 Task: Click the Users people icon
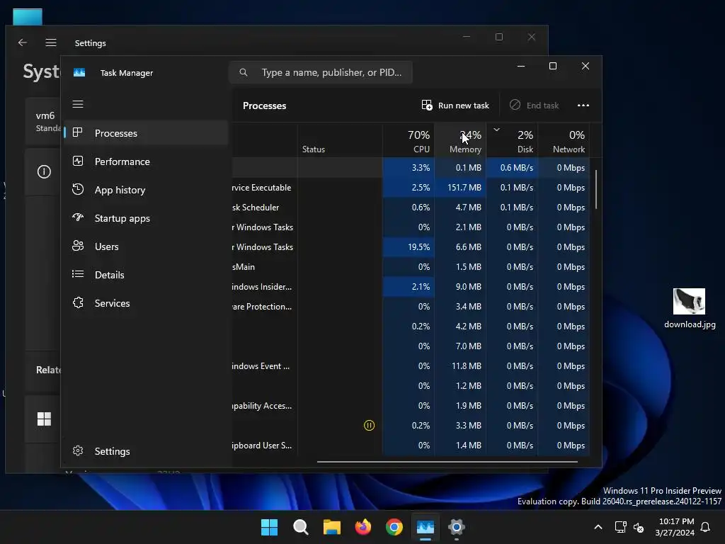(x=78, y=246)
